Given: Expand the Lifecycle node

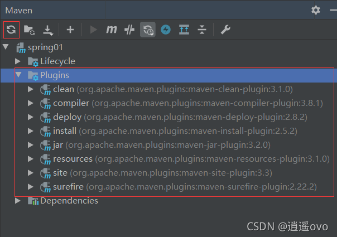Looking at the screenshot, I should 18,61.
